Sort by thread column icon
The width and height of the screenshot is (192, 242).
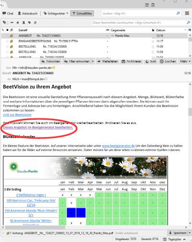click(3, 30)
